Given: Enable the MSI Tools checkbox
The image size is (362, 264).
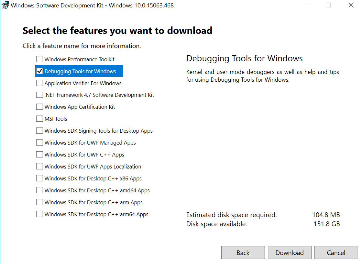Looking at the screenshot, I should (x=39, y=118).
